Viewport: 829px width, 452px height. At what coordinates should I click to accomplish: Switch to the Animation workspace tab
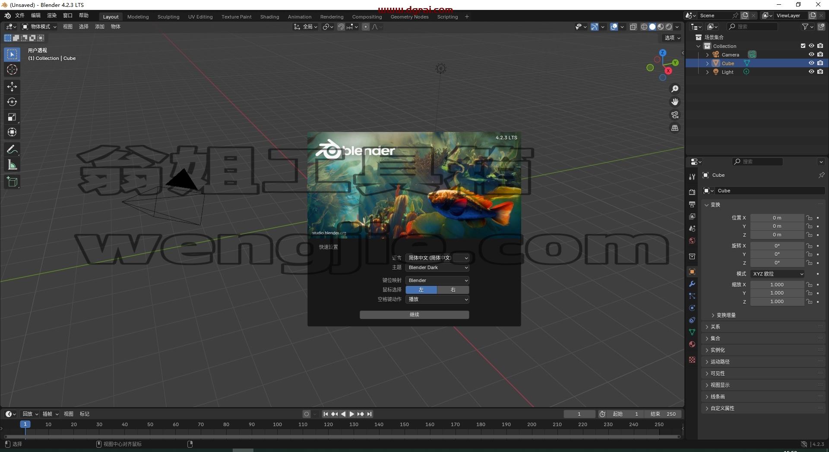pos(300,17)
